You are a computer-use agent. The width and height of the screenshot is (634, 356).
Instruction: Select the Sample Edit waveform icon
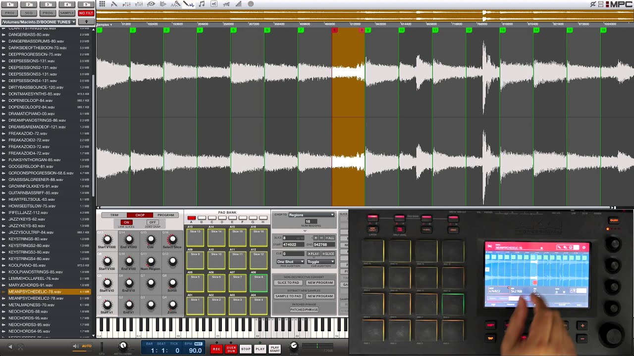[188, 4]
